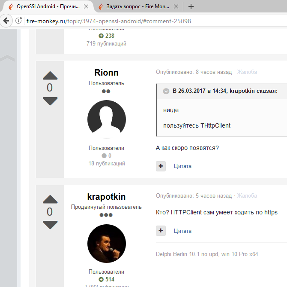Select the OpenSSl Android tab
Screen dimensions: 287x287
point(48,6)
